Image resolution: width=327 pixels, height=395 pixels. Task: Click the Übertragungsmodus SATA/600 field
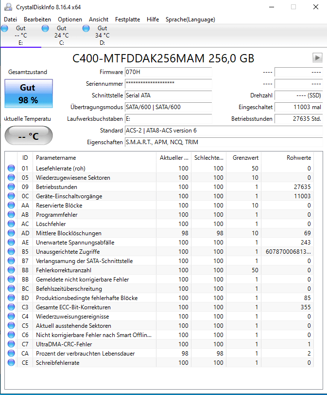(x=169, y=107)
